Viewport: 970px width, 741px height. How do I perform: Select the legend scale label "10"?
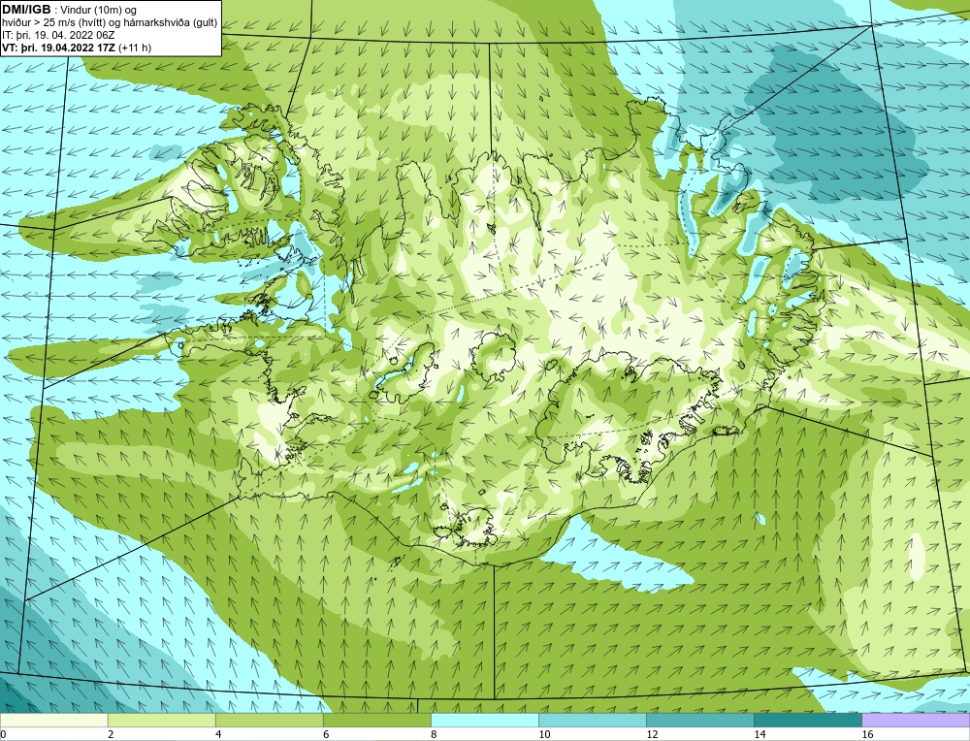[x=544, y=734]
